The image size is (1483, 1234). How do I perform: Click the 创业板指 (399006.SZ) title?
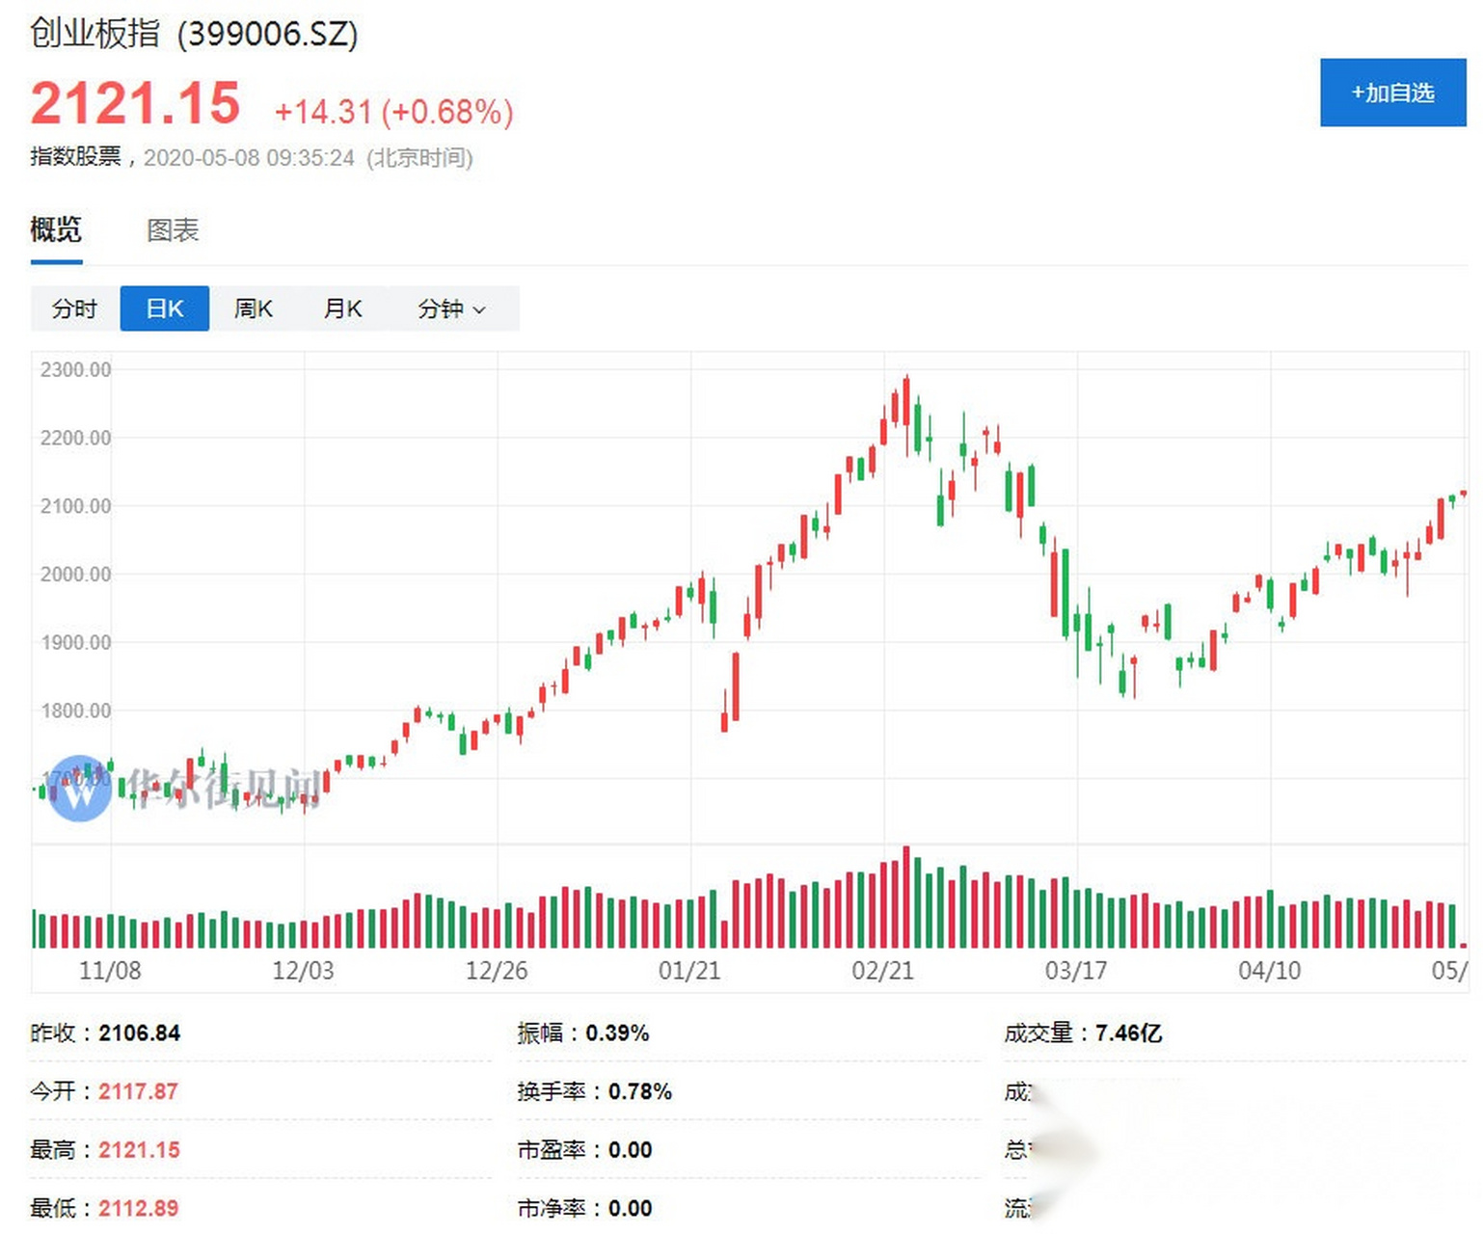(x=194, y=34)
